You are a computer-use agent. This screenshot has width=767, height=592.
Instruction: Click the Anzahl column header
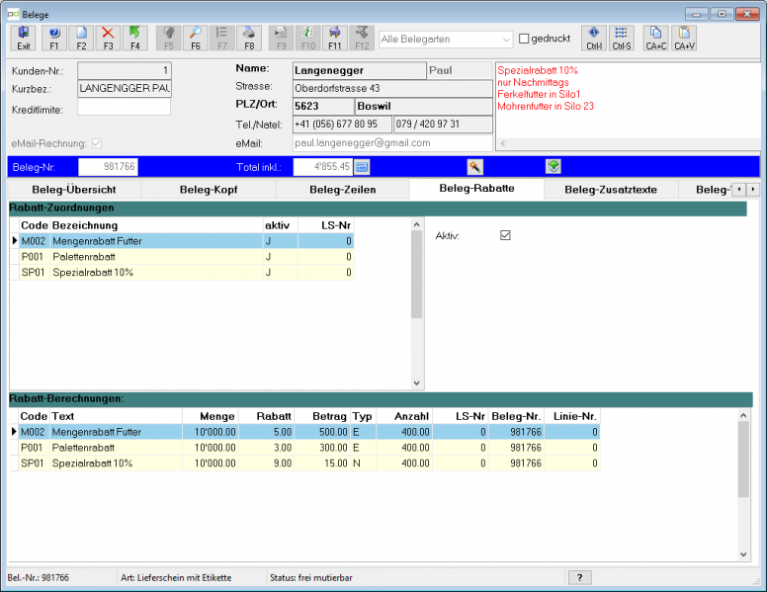pos(404,416)
